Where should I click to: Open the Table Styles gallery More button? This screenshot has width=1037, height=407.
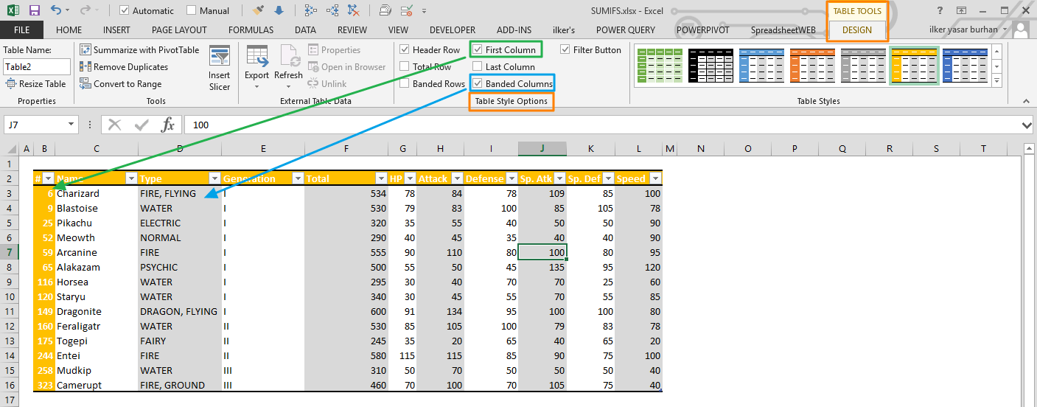pos(996,80)
